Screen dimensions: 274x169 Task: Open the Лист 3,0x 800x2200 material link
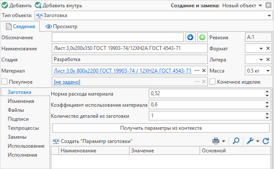[123, 71]
